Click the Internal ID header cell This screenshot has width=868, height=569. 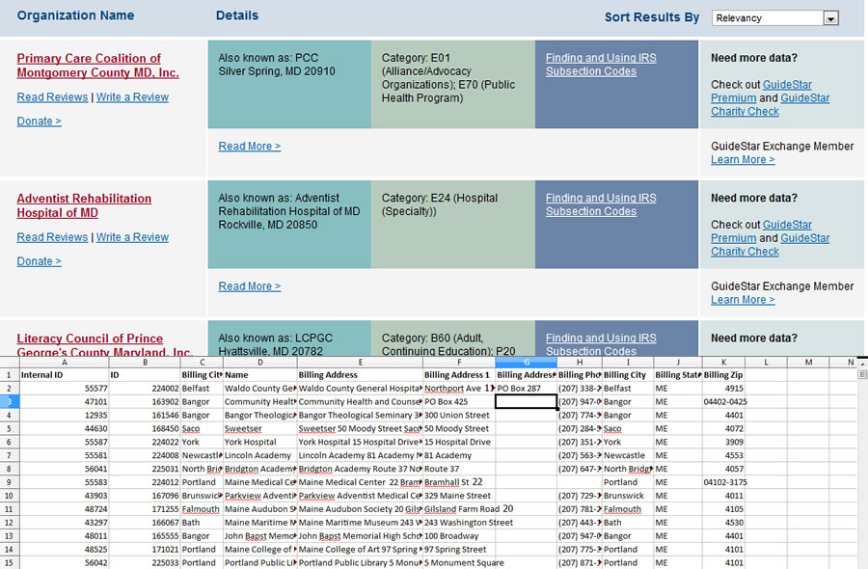click(x=65, y=375)
